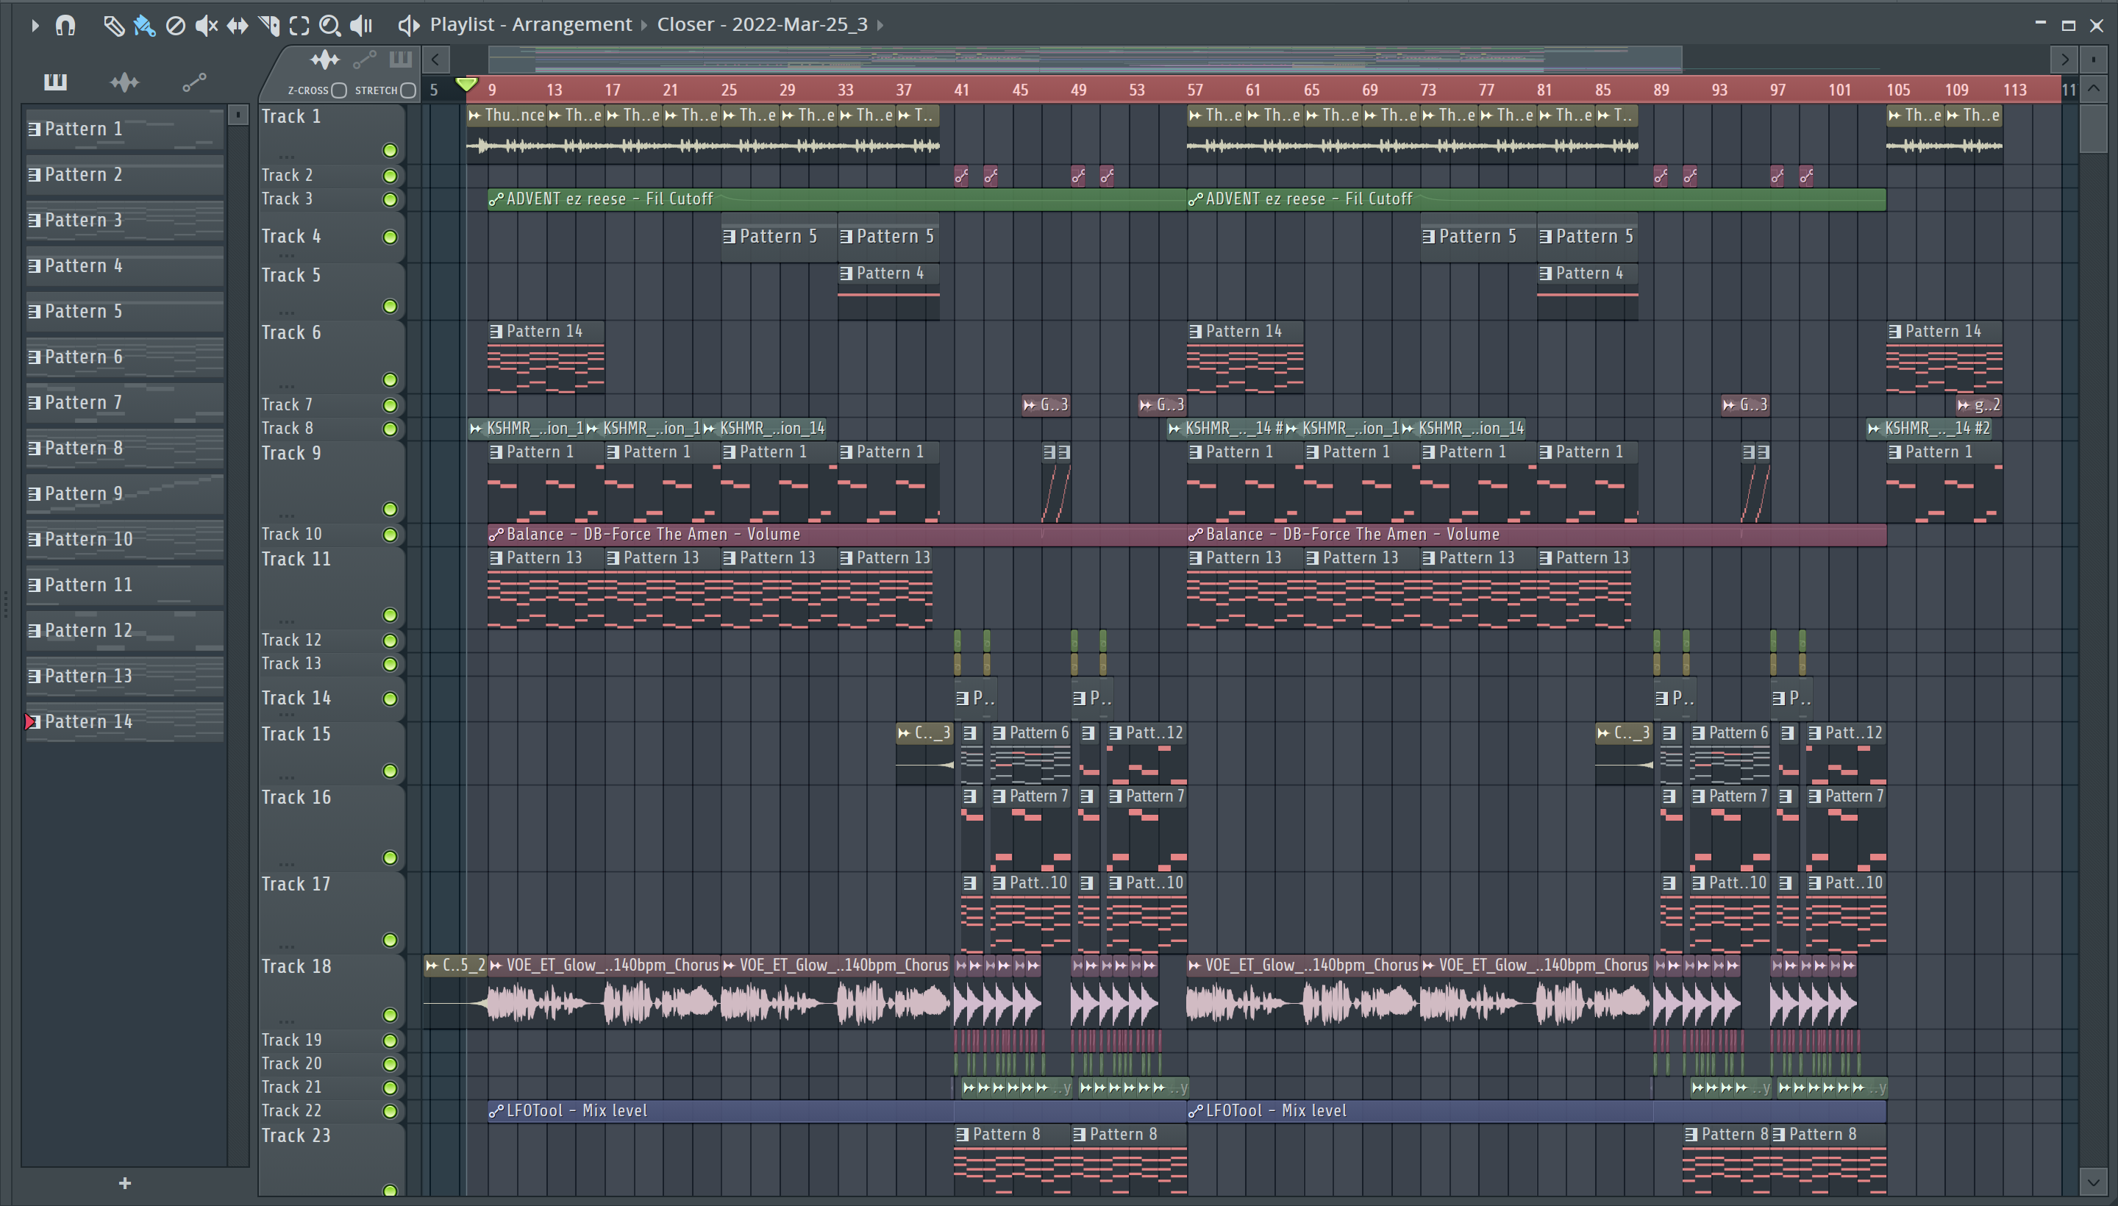2118x1206 pixels.
Task: Select first LFOTool Mix level automation clip
Action: 837,1110
